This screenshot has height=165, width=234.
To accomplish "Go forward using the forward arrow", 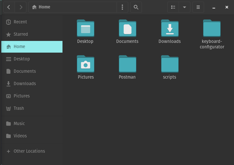I will [21, 7].
